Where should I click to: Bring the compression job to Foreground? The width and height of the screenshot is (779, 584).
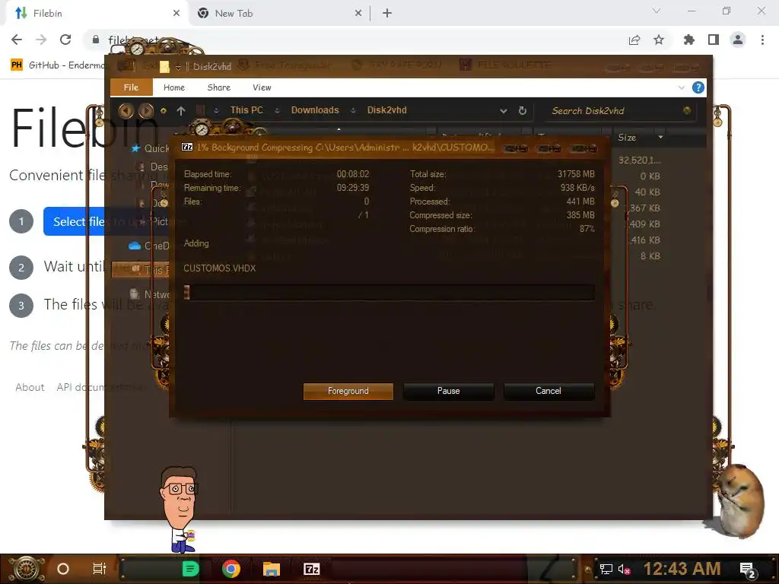tap(348, 391)
